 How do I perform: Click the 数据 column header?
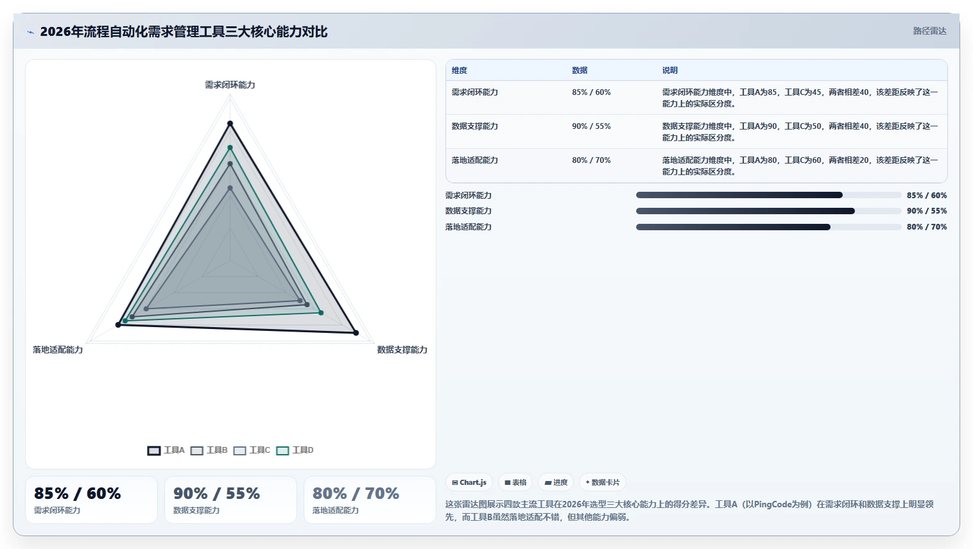coord(580,71)
